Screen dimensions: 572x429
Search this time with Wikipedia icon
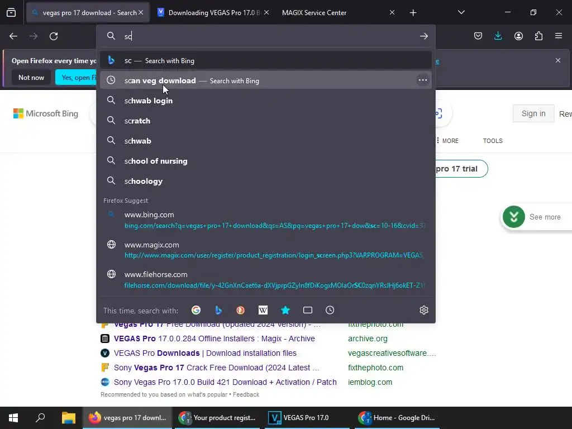pyautogui.click(x=263, y=310)
